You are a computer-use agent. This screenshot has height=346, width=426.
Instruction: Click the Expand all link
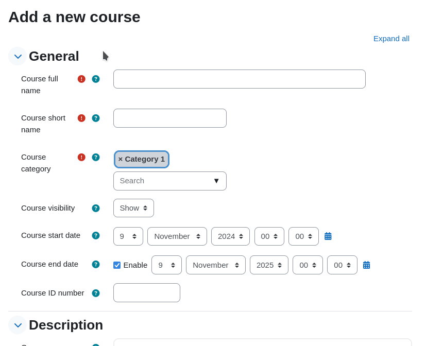click(391, 39)
